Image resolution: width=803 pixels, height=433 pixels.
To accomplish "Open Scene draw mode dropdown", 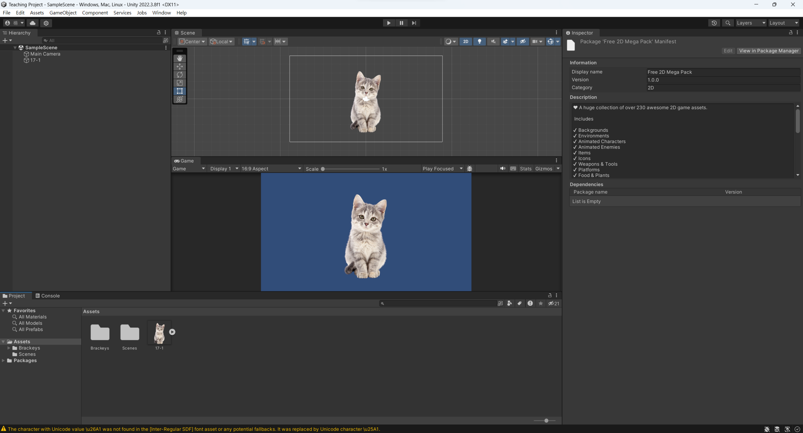I will 450,41.
